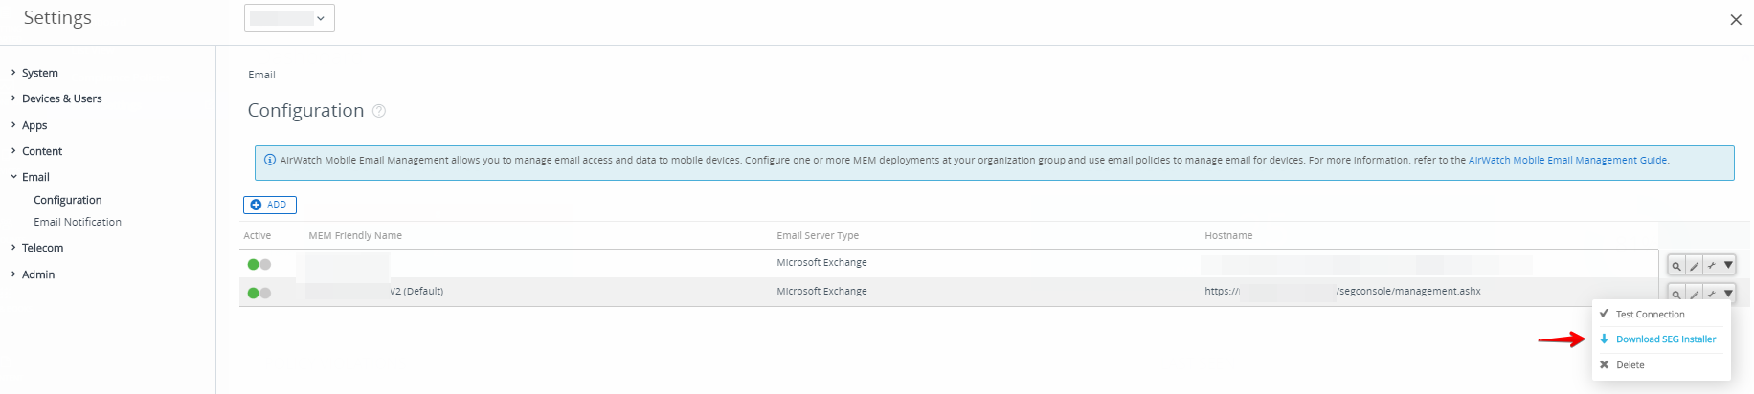Select Test Connection from the dropdown menu
This screenshot has width=1754, height=394.
click(1650, 314)
